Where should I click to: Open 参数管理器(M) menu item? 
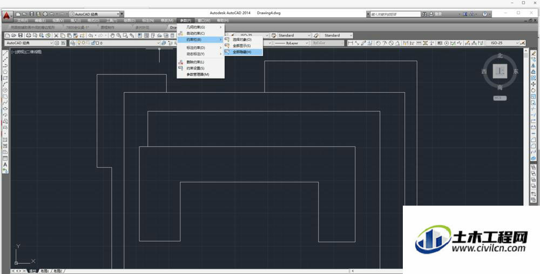pyautogui.click(x=201, y=74)
